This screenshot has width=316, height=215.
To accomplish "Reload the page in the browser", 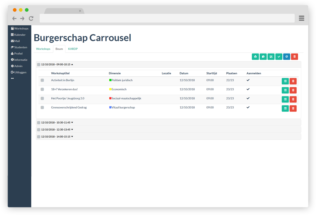I will click(31, 19).
